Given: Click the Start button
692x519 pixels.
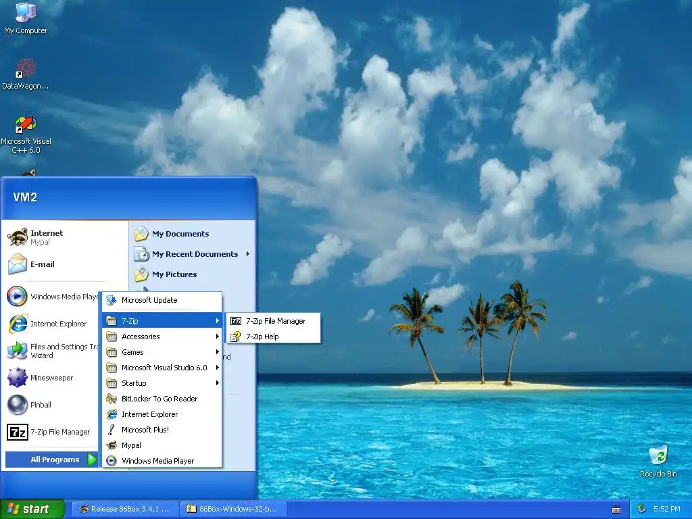Looking at the screenshot, I should click(32, 509).
